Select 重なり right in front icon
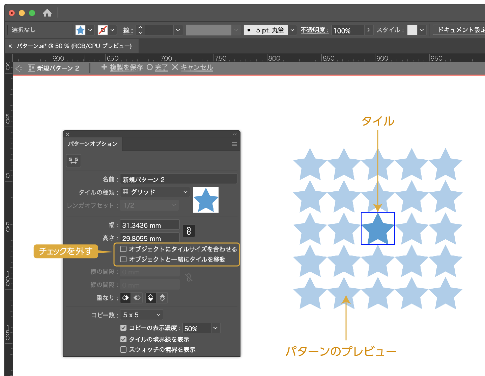485x376 pixels. tap(137, 298)
